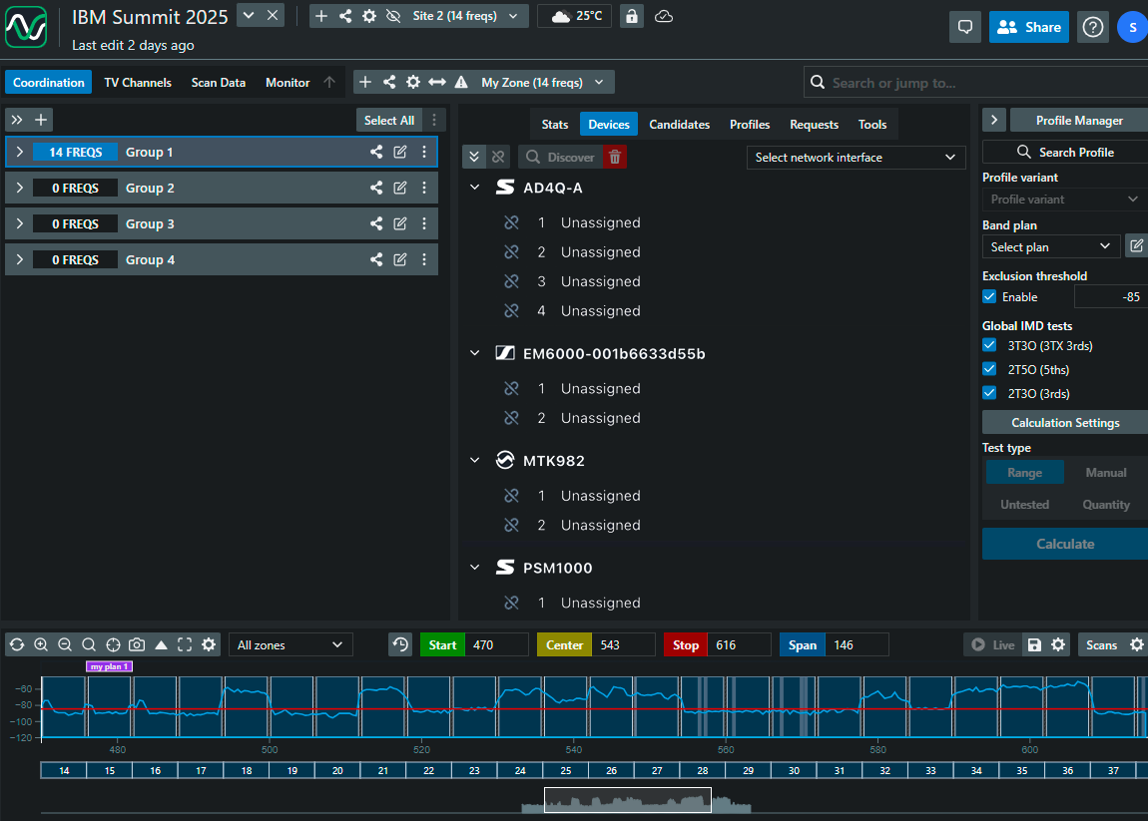Open the Select plan band plan dropdown
1148x821 pixels.
click(x=1050, y=246)
